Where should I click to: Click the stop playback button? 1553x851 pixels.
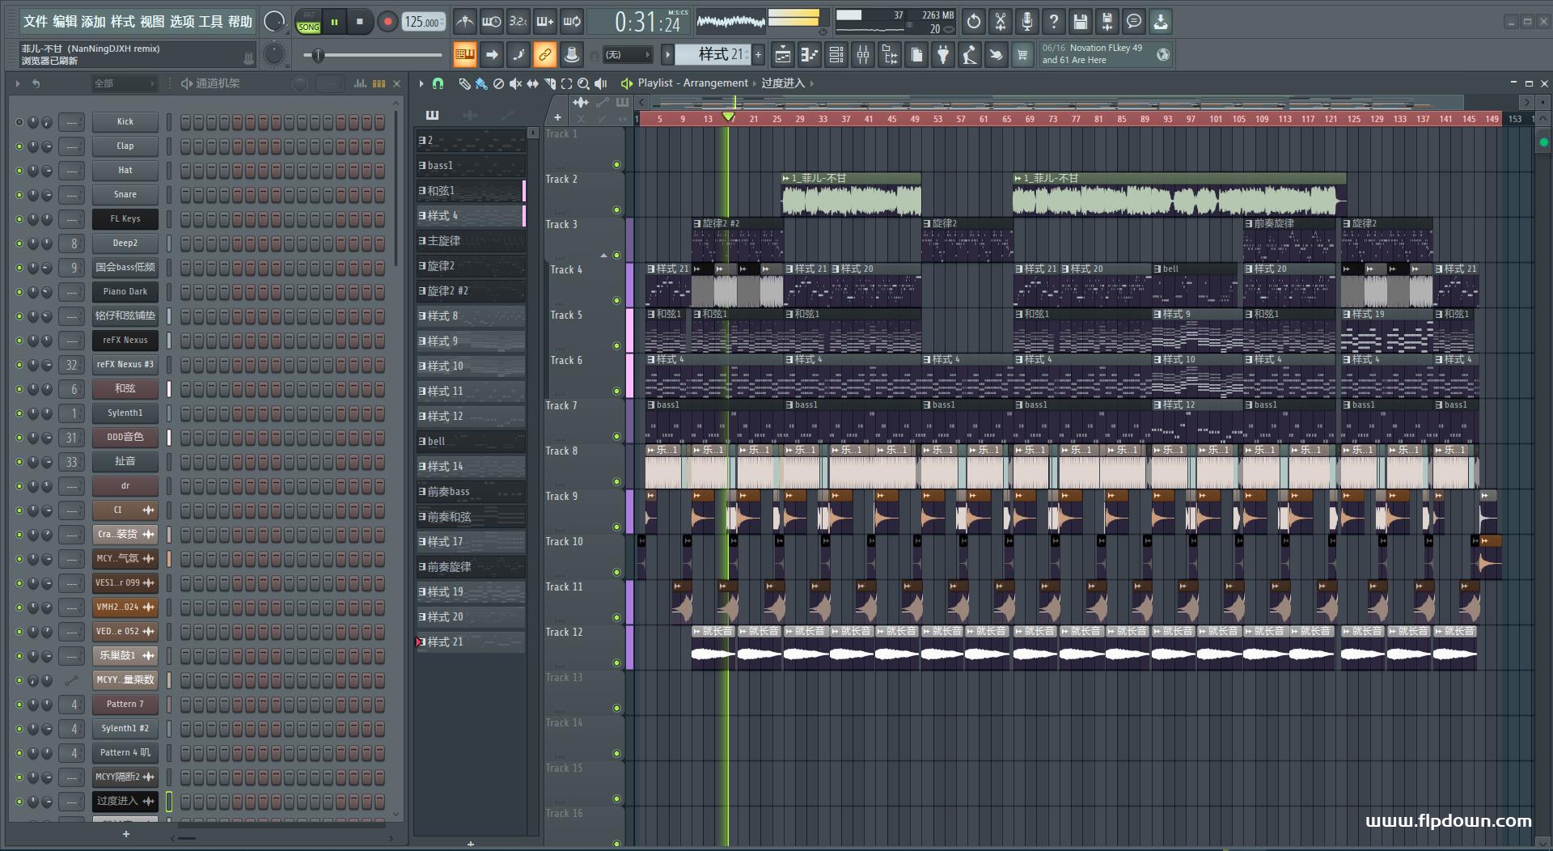[x=360, y=22]
